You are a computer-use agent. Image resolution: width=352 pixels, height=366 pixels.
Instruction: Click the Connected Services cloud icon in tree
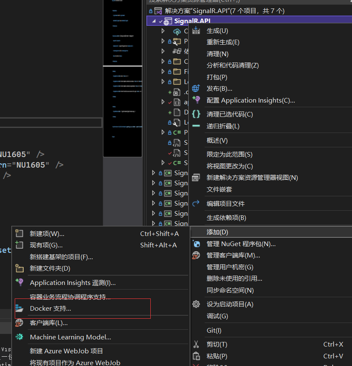[177, 31]
